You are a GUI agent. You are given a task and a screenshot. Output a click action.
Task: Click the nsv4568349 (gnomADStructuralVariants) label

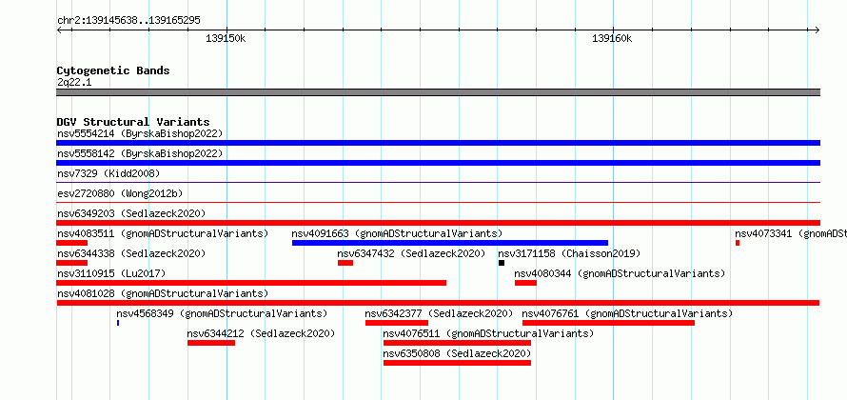coord(222,313)
